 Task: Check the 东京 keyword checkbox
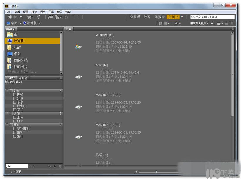tap(15, 102)
